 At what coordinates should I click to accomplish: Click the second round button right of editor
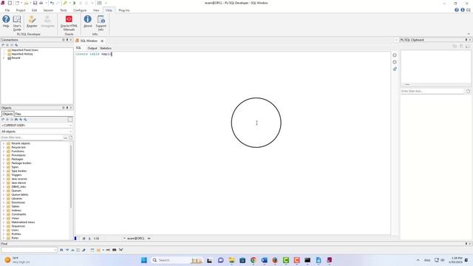395,62
